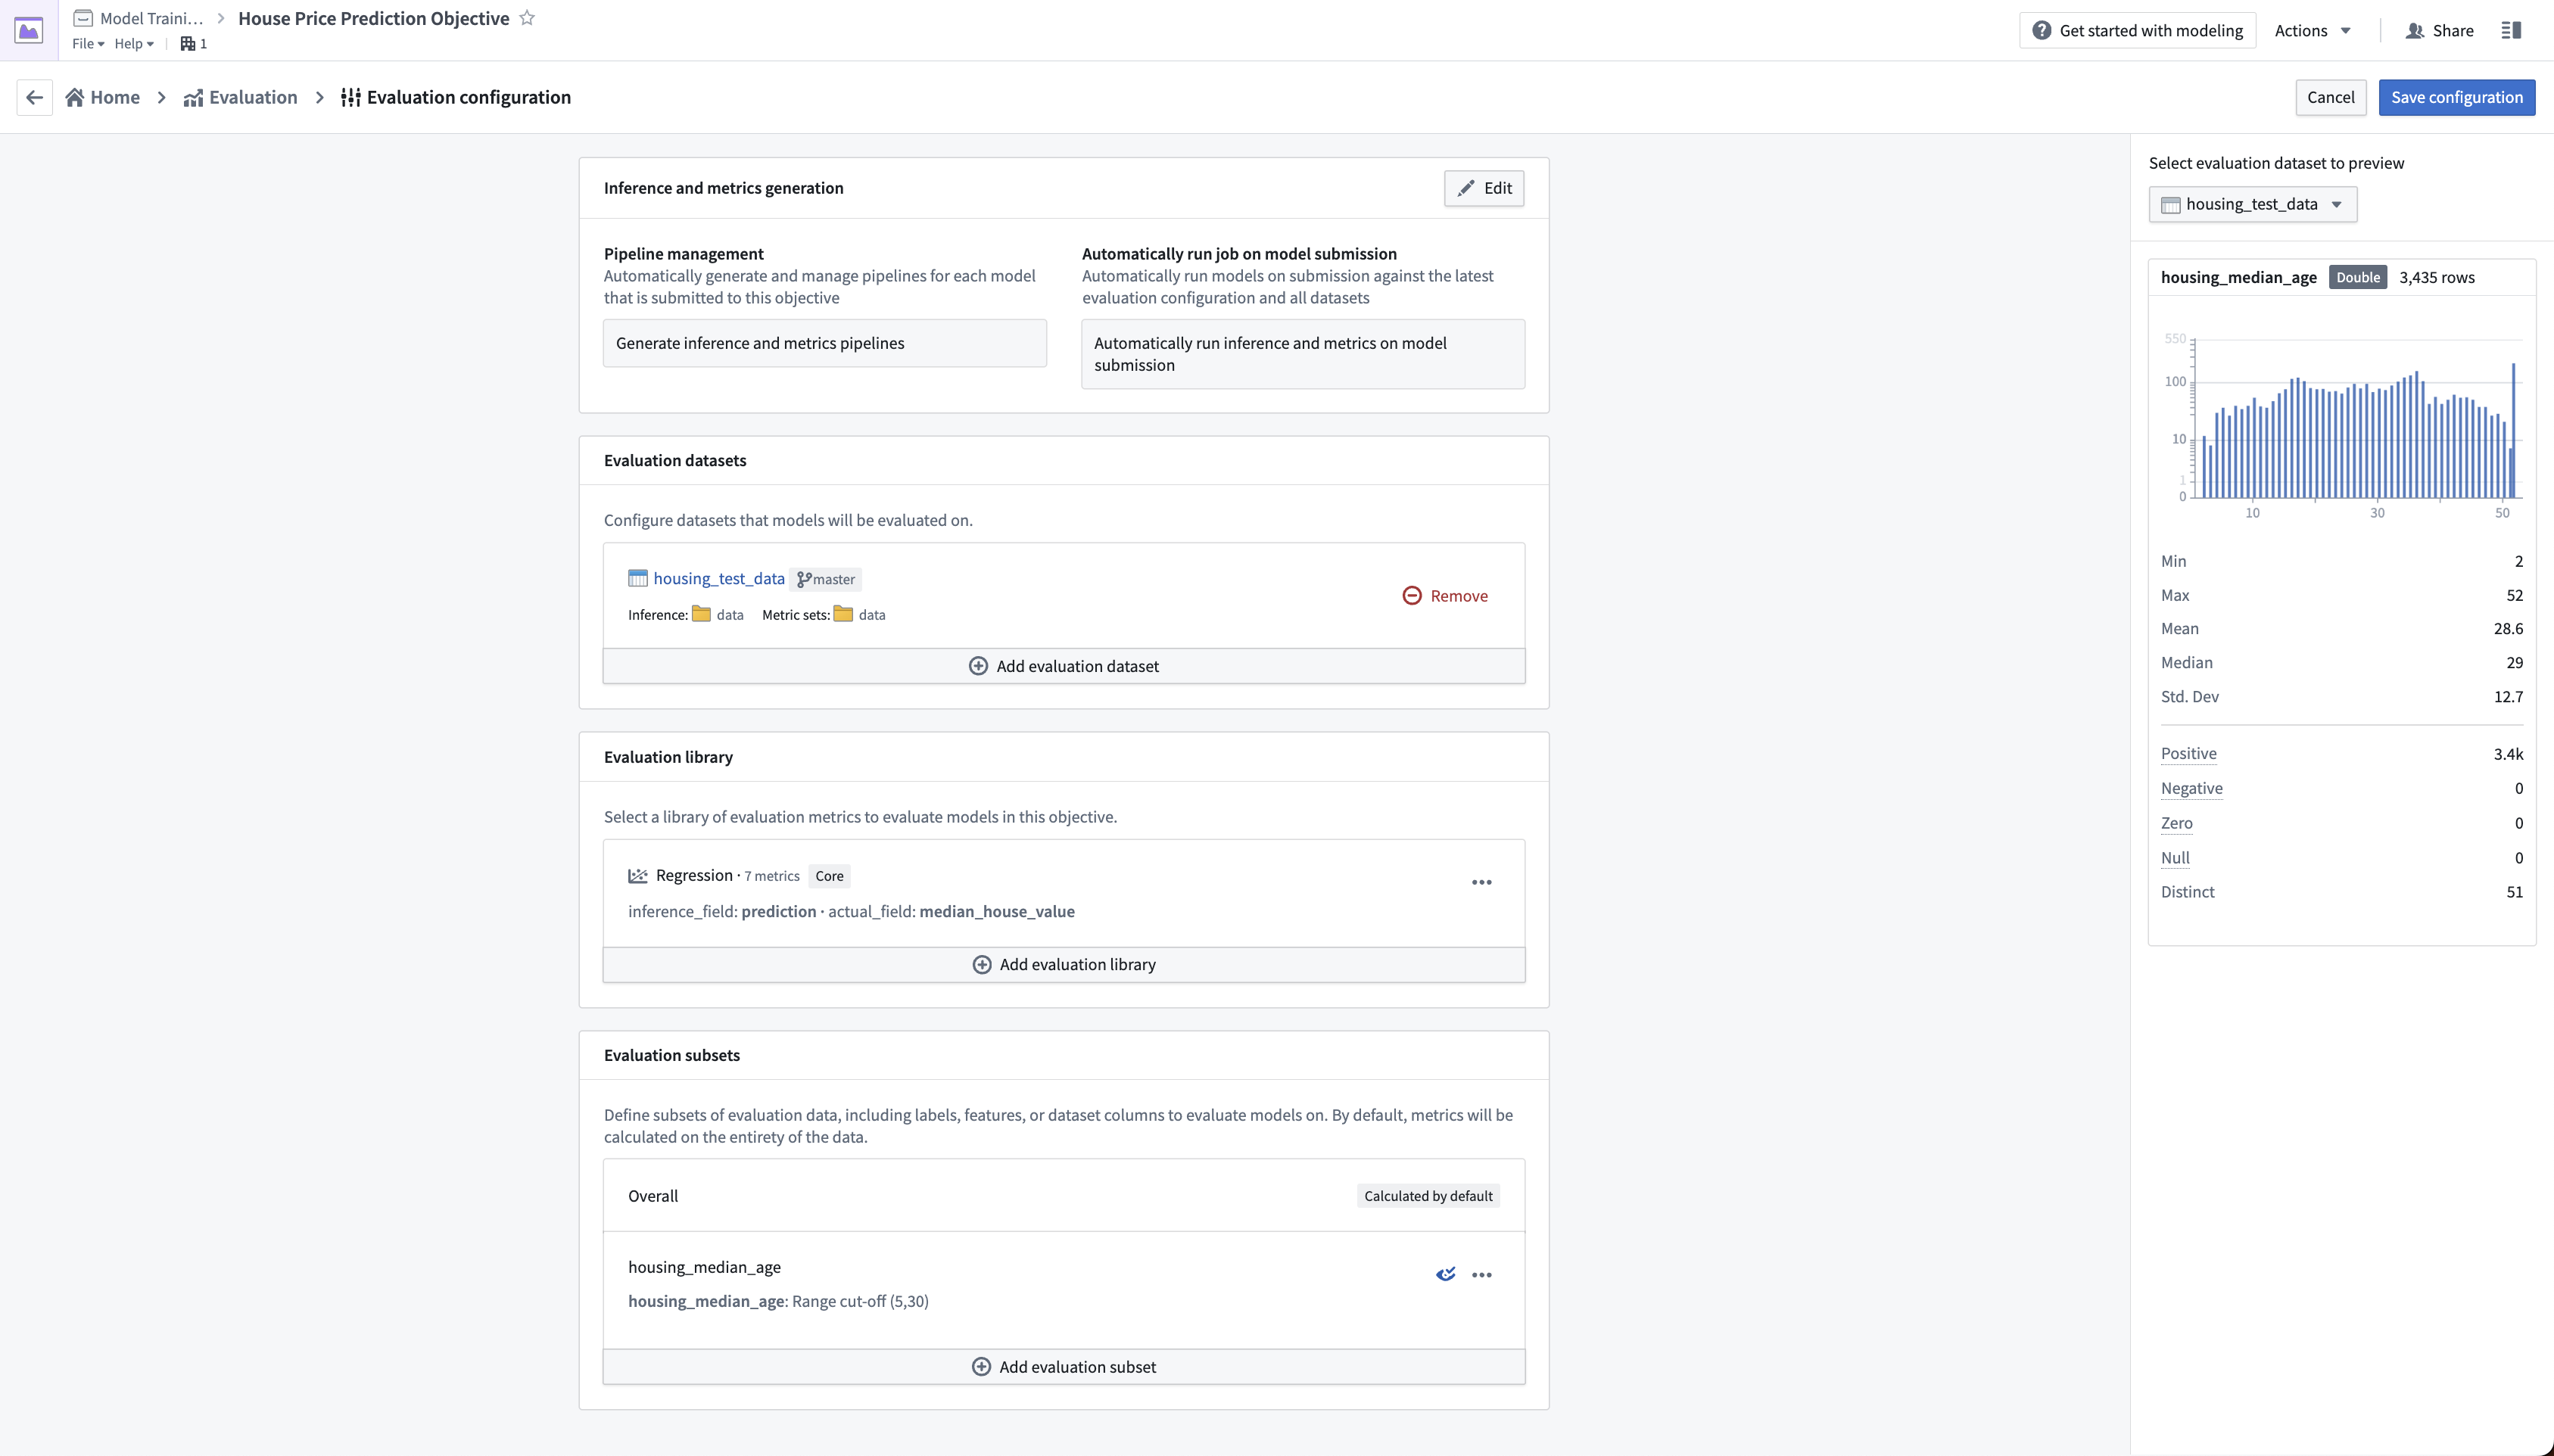Click the Double type badge
Image resolution: width=2554 pixels, height=1456 pixels.
point(2357,277)
